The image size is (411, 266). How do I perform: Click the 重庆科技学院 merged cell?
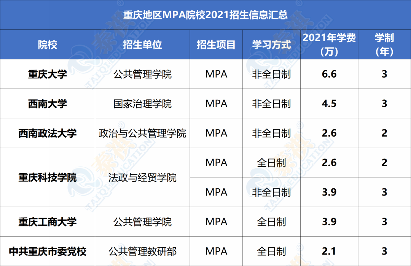(48, 177)
